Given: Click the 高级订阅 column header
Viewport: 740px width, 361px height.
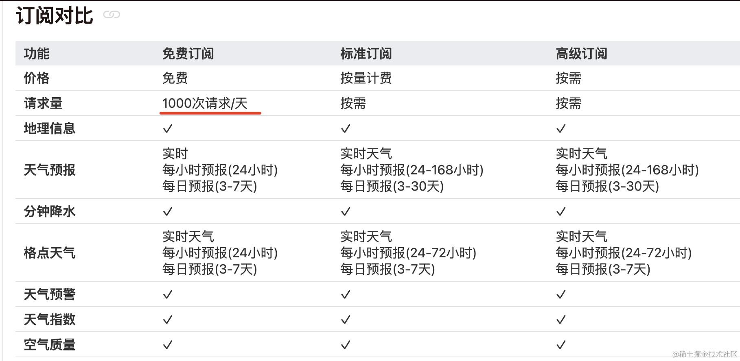Looking at the screenshot, I should pyautogui.click(x=581, y=54).
